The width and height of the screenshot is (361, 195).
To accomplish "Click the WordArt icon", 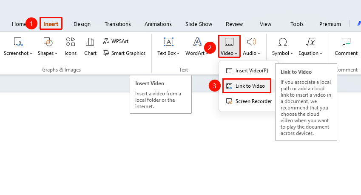I will tap(197, 42).
